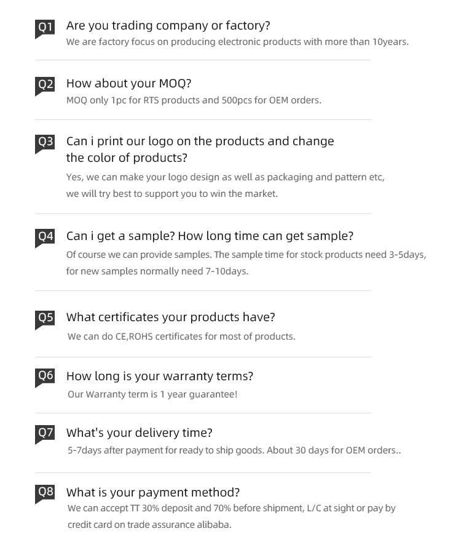Click the CE,ROHS certificates answer text
This screenshot has height=550, width=461.
181,337
